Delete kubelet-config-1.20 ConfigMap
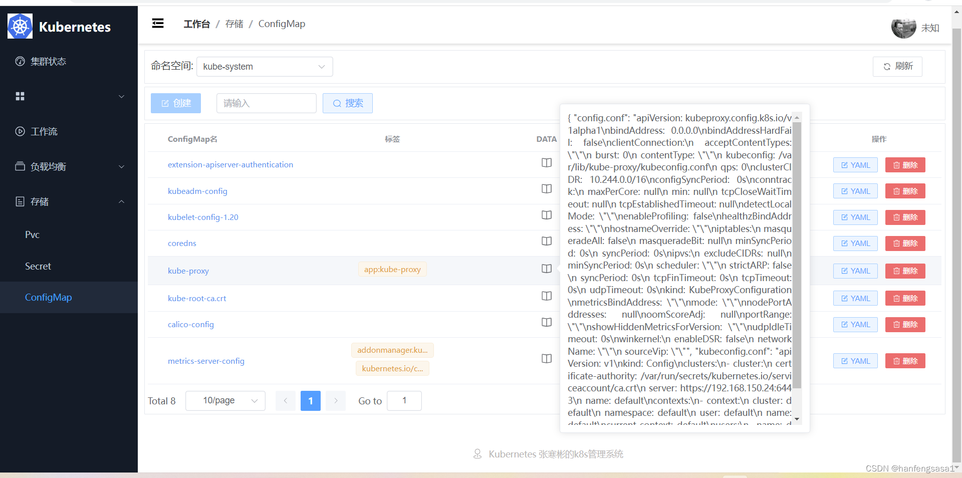 (905, 217)
